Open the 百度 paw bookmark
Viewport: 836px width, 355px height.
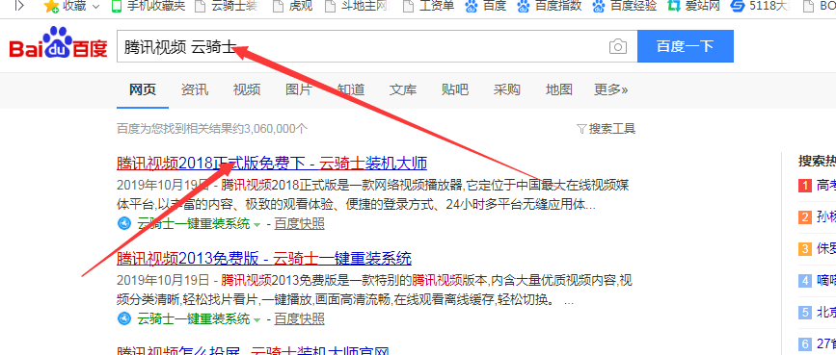[485, 7]
